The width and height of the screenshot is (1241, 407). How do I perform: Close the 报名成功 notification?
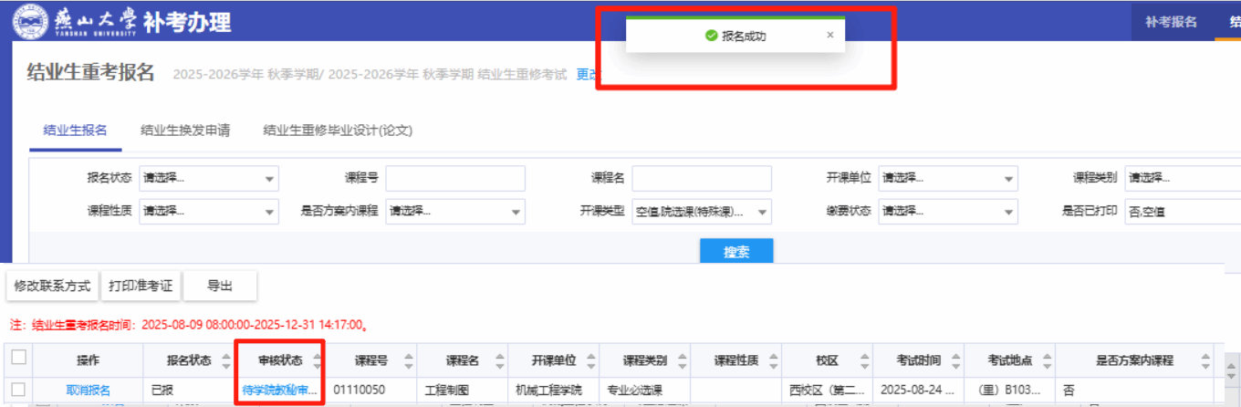(x=829, y=36)
